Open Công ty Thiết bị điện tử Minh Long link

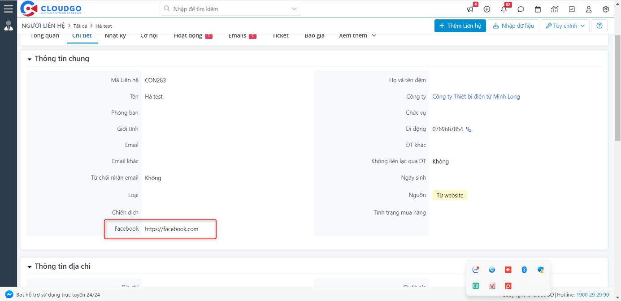[476, 96]
